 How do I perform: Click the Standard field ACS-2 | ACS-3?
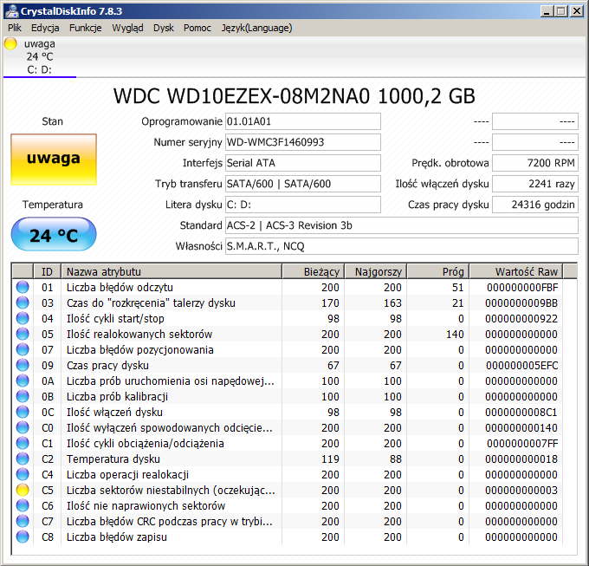[402, 225]
